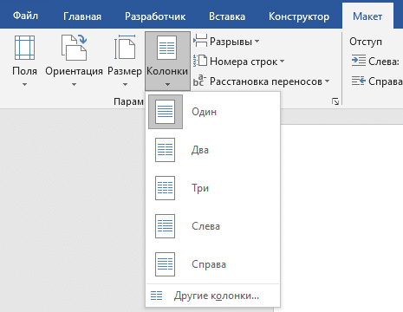Image resolution: width=403 pixels, height=312 pixels.
Task: Open page setup dialog launcher
Action: (x=335, y=101)
